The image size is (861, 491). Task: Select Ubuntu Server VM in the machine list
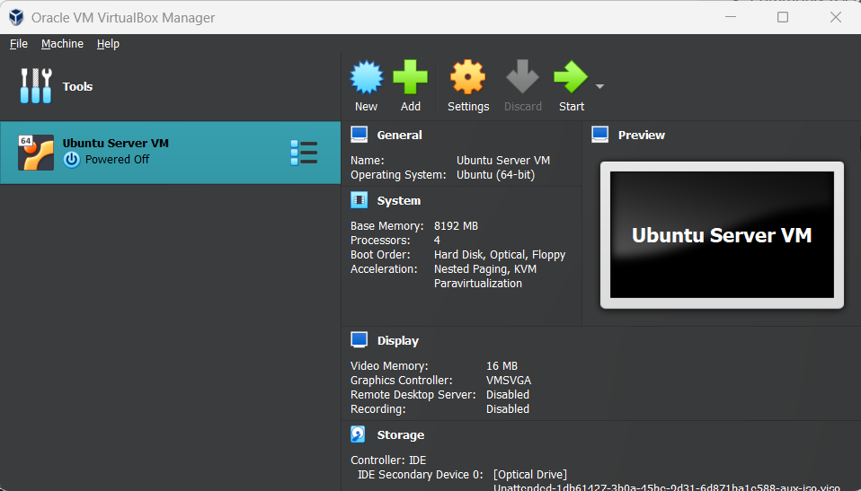point(170,153)
